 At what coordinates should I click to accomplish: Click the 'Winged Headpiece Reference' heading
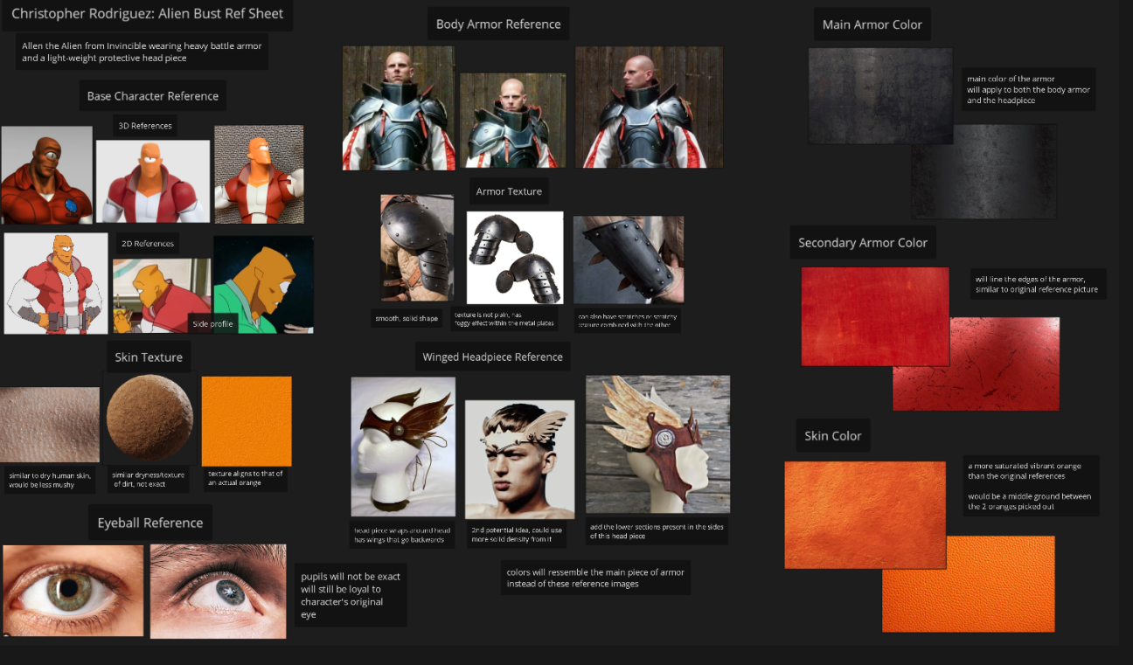(x=493, y=357)
